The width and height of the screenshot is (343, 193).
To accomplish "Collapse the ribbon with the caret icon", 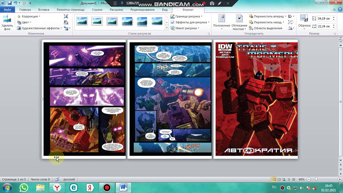I will [334, 10].
